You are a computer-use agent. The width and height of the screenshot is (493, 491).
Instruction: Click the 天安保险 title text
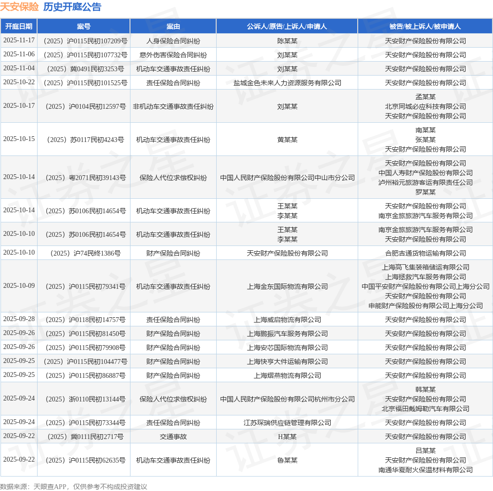click(19, 7)
